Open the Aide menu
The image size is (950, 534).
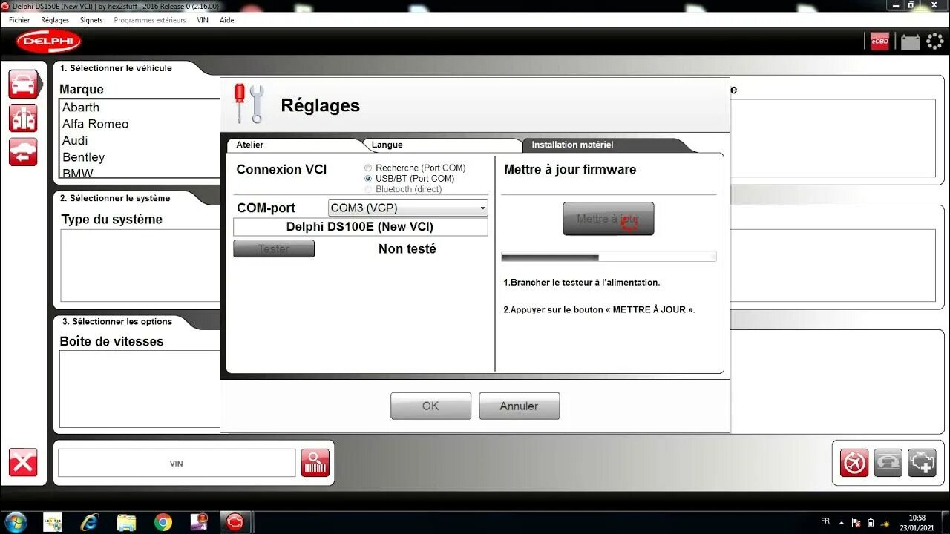227,20
